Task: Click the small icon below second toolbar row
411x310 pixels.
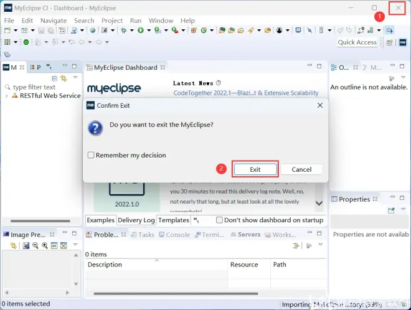Action: click(x=7, y=54)
